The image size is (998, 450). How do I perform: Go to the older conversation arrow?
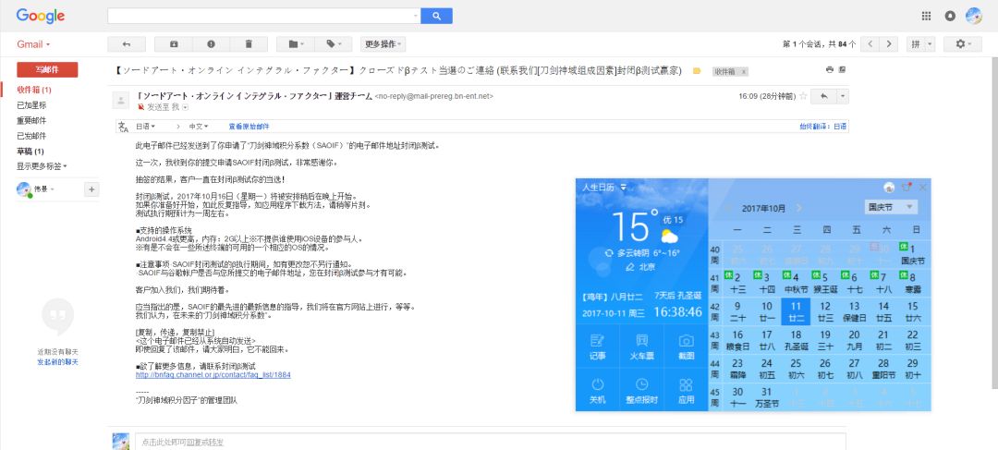pos(889,44)
